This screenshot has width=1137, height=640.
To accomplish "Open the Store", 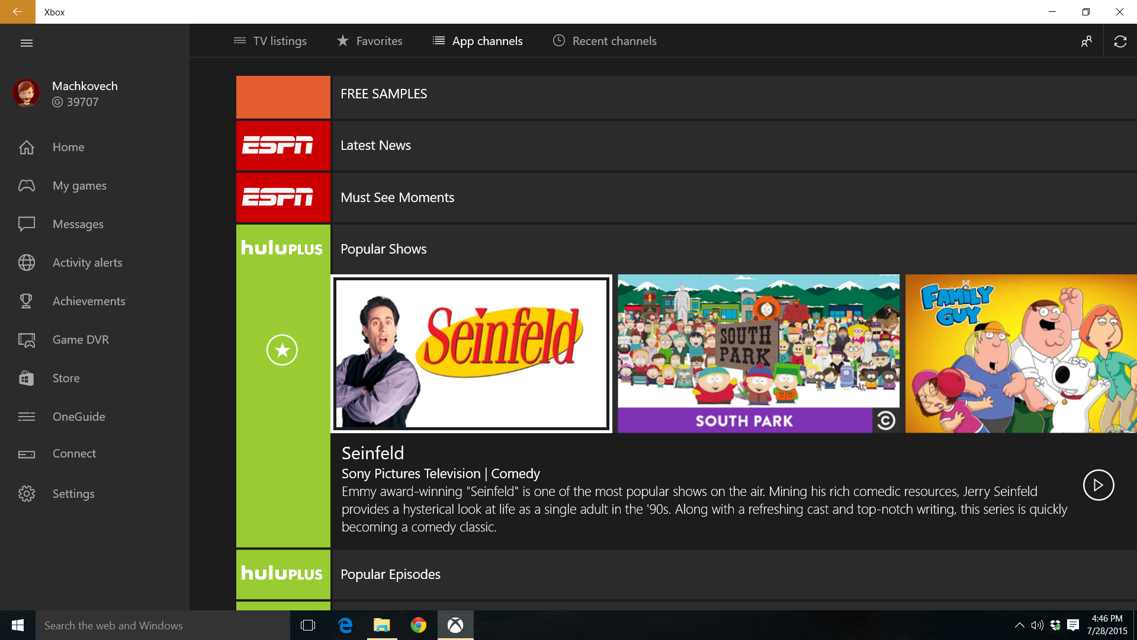I will coord(65,378).
